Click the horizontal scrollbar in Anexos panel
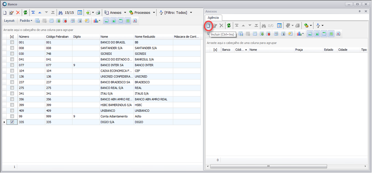Viewport: 372px width, 173px height. (x=268, y=166)
